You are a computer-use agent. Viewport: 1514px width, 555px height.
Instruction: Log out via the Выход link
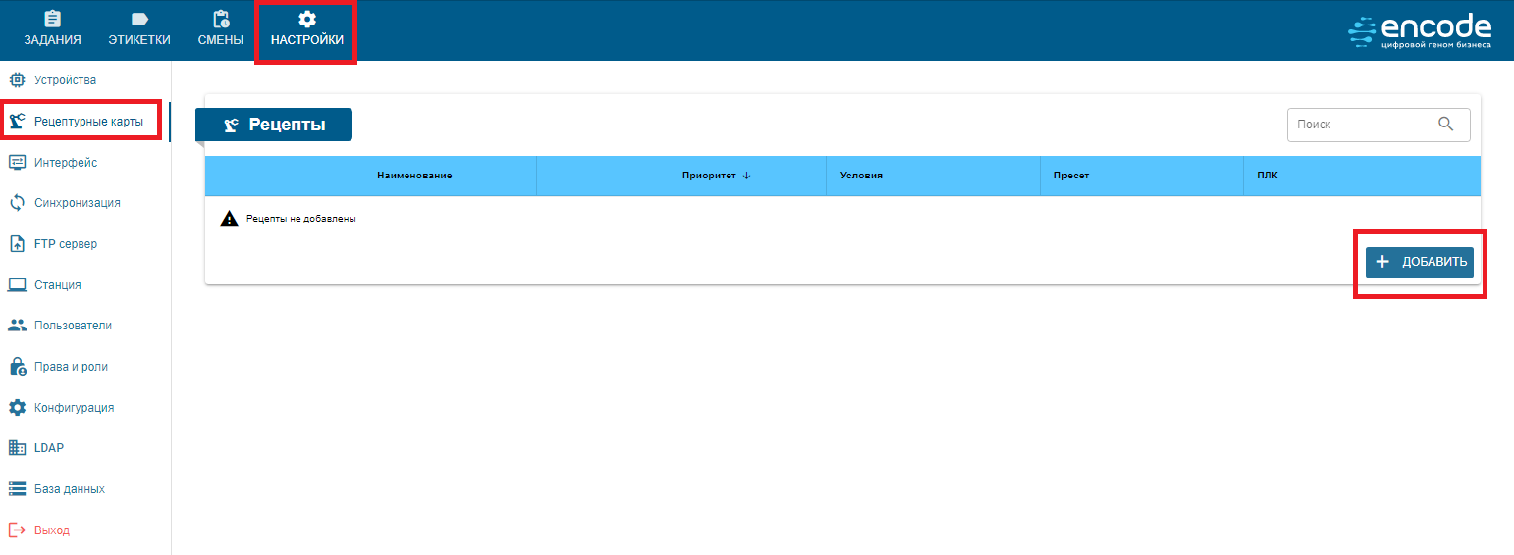[51, 530]
